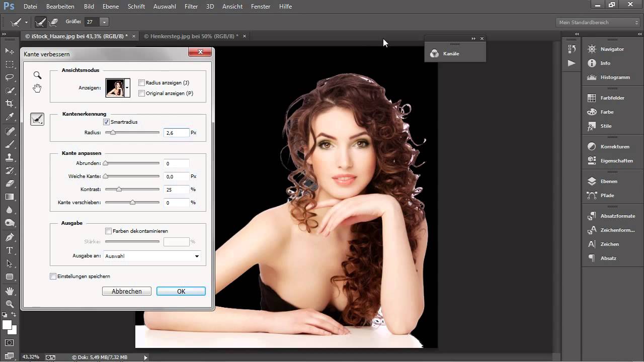Click the Kontrast value field

177,190
